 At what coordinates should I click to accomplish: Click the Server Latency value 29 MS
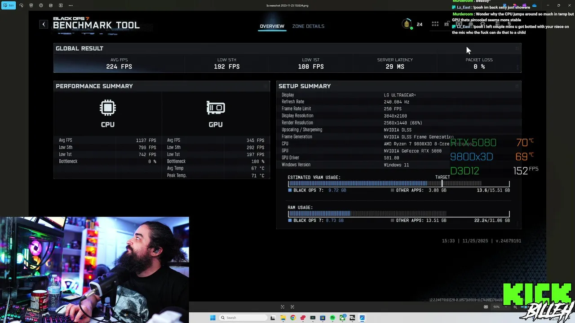point(395,66)
